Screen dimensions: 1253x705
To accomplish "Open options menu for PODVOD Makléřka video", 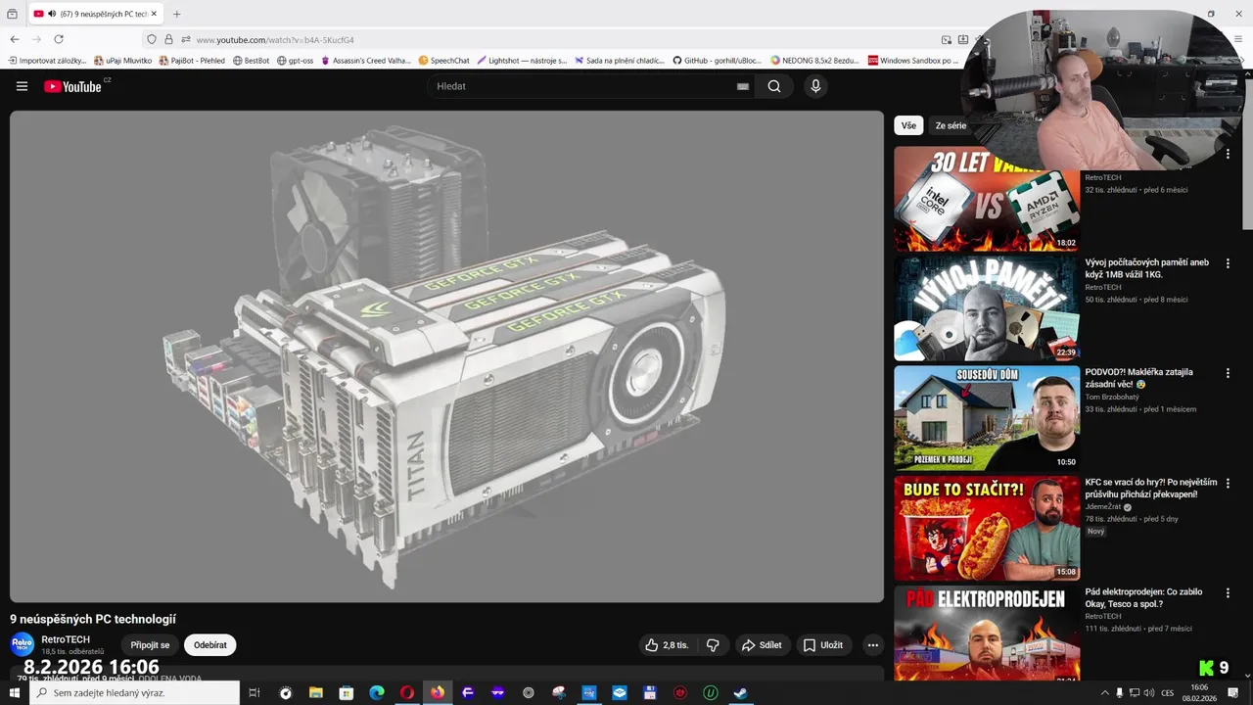I will pos(1228,373).
